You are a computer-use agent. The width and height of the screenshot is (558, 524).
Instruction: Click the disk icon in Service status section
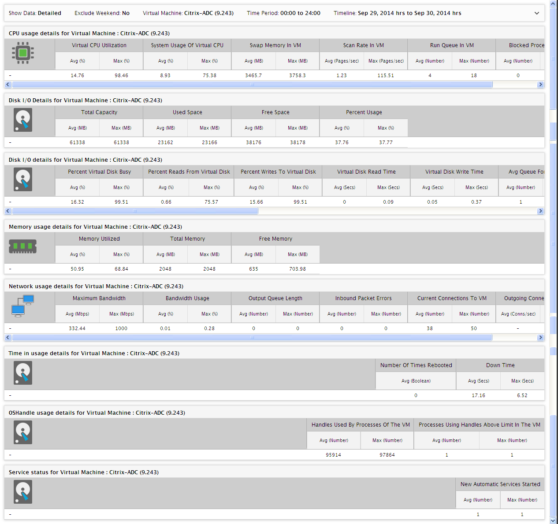(x=23, y=492)
